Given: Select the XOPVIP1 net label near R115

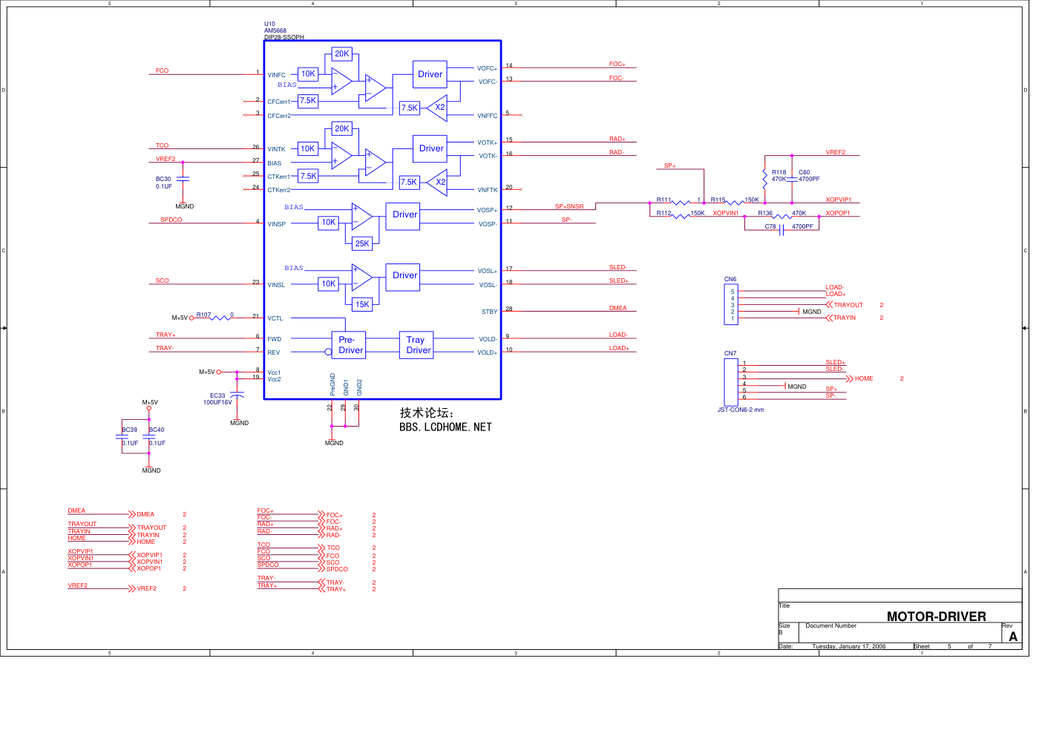Looking at the screenshot, I should click(x=839, y=200).
